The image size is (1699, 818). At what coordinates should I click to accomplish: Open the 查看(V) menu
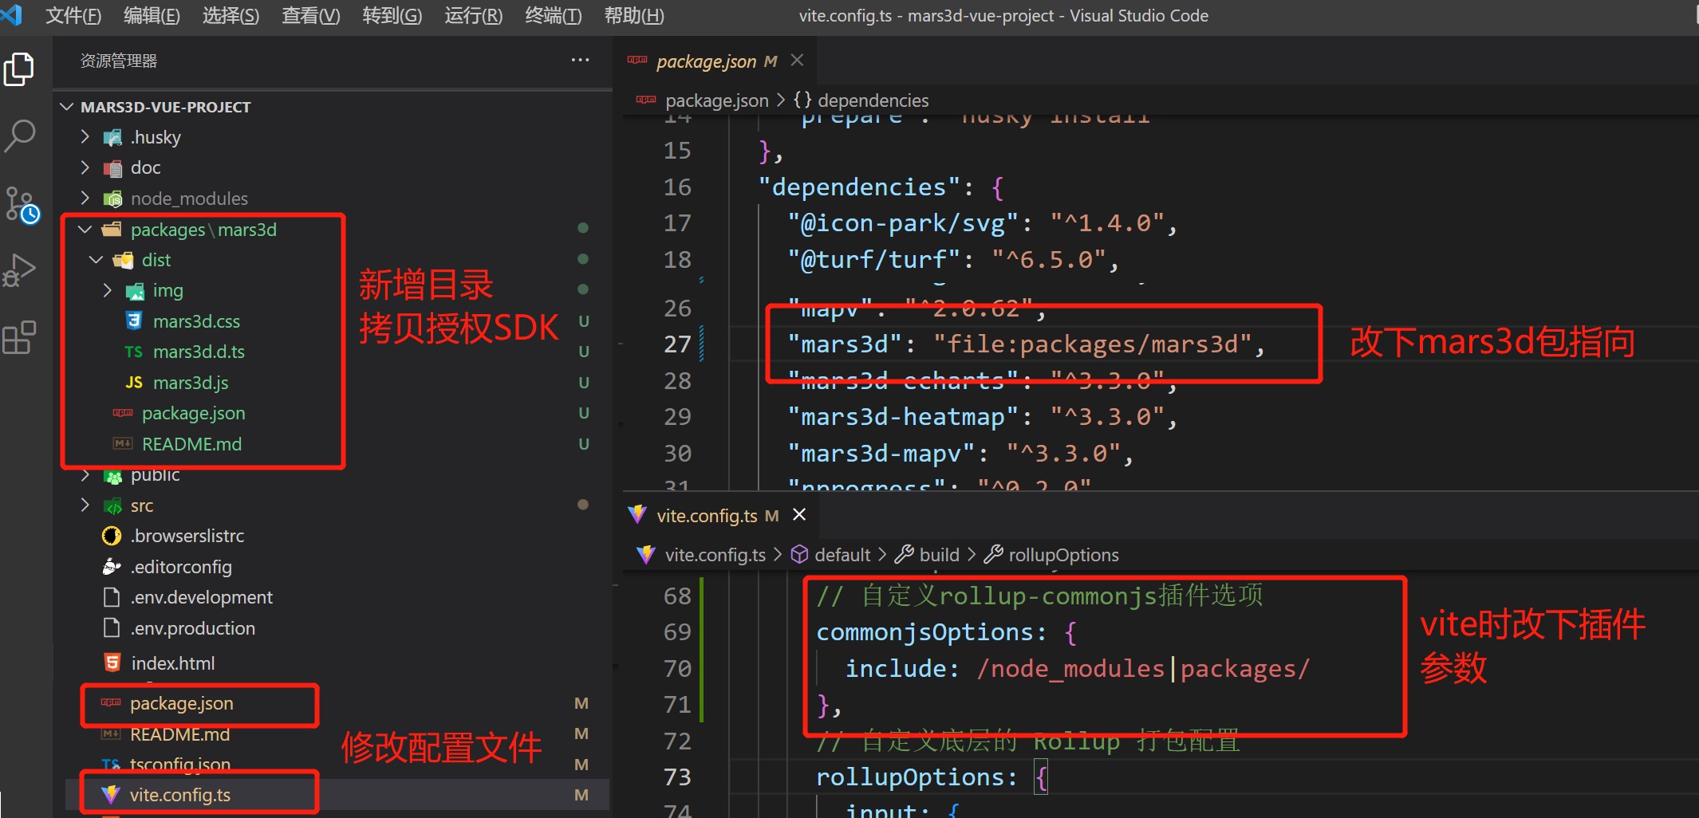(x=311, y=16)
